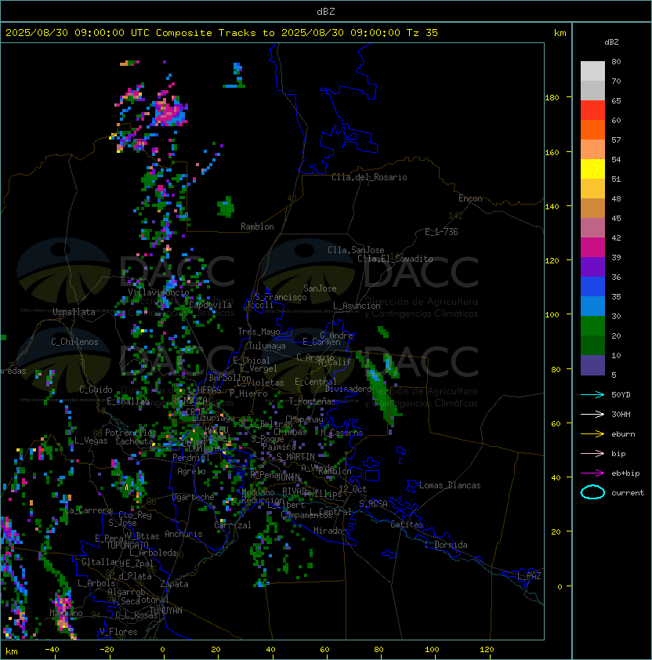Click the 'L_Dormida' map label
This screenshot has height=660, width=652.
pyautogui.click(x=446, y=545)
